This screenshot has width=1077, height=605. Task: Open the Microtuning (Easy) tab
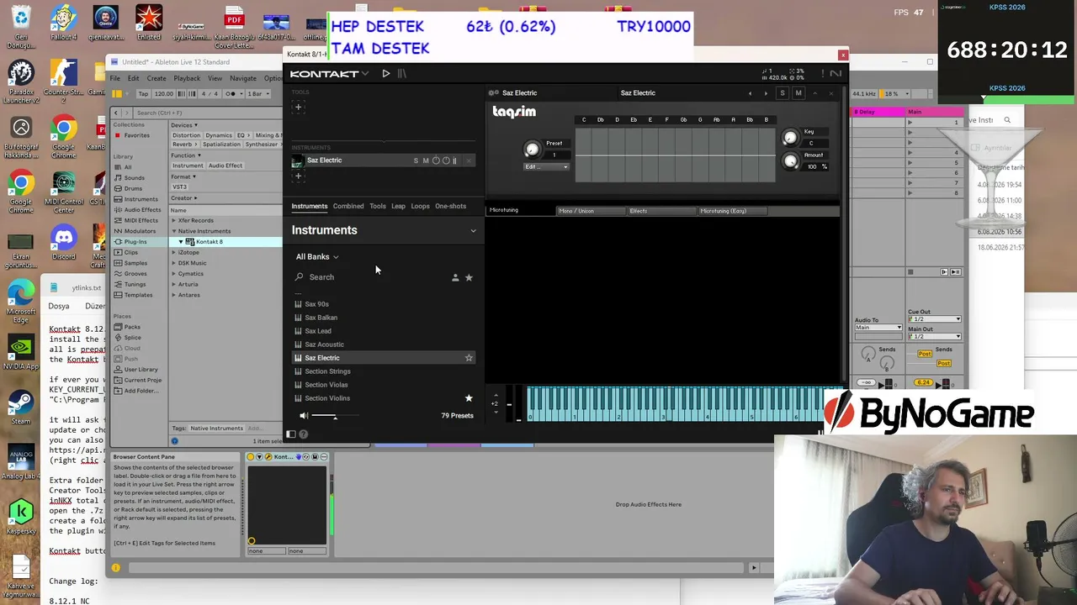(733, 211)
